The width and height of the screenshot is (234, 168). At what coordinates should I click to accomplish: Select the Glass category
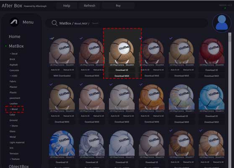[x=13, y=131]
